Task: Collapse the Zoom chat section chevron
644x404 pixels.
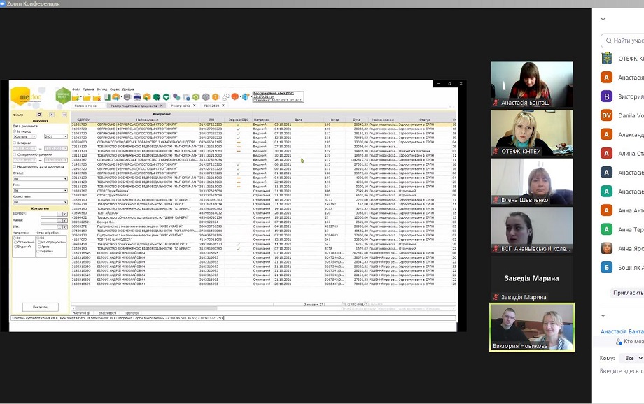Action: [x=603, y=315]
